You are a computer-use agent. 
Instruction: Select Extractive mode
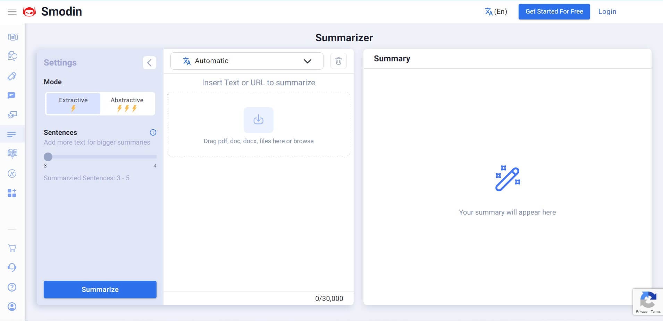(x=73, y=103)
